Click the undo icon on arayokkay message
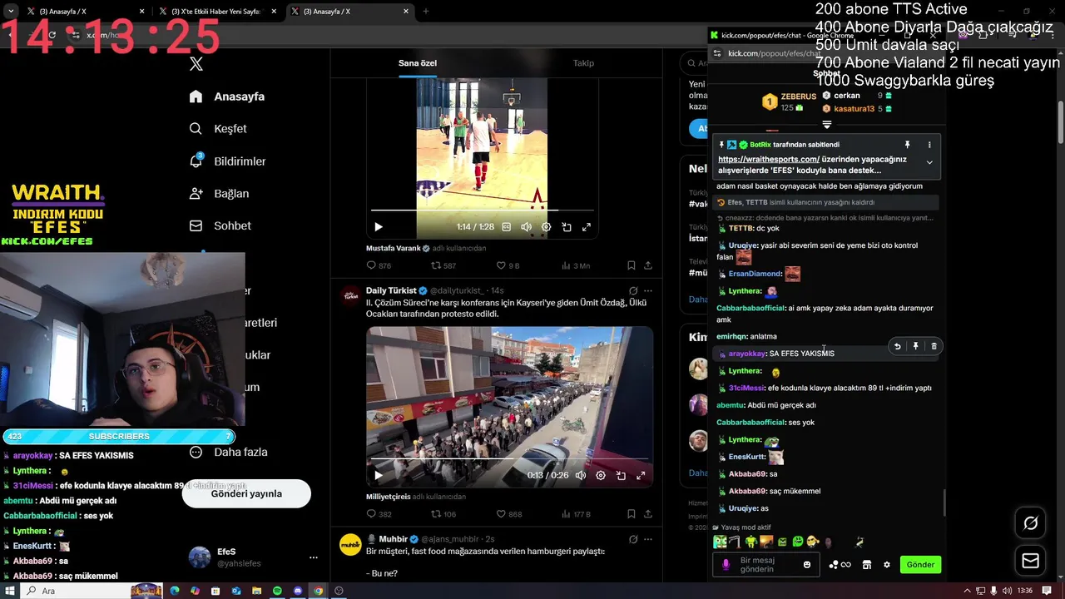 click(897, 346)
